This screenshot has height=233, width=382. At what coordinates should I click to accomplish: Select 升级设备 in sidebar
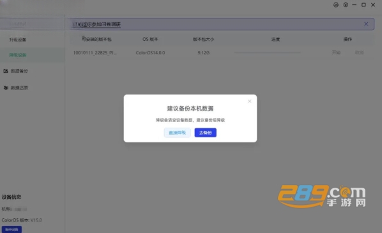tap(17, 40)
